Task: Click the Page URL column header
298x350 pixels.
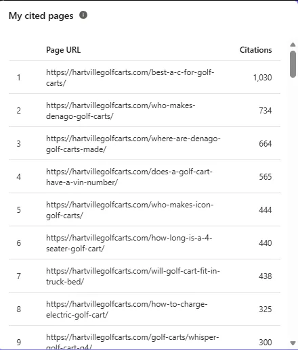Action: 63,50
